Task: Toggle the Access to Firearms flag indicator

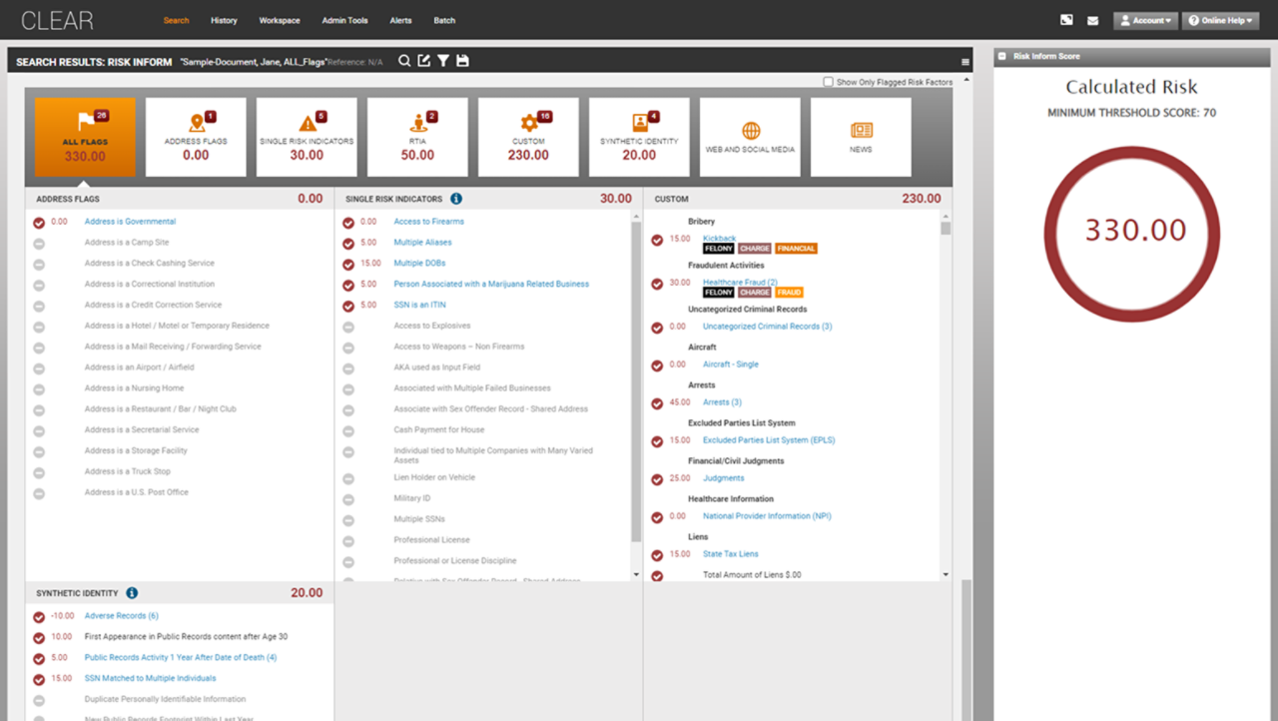Action: tap(348, 222)
